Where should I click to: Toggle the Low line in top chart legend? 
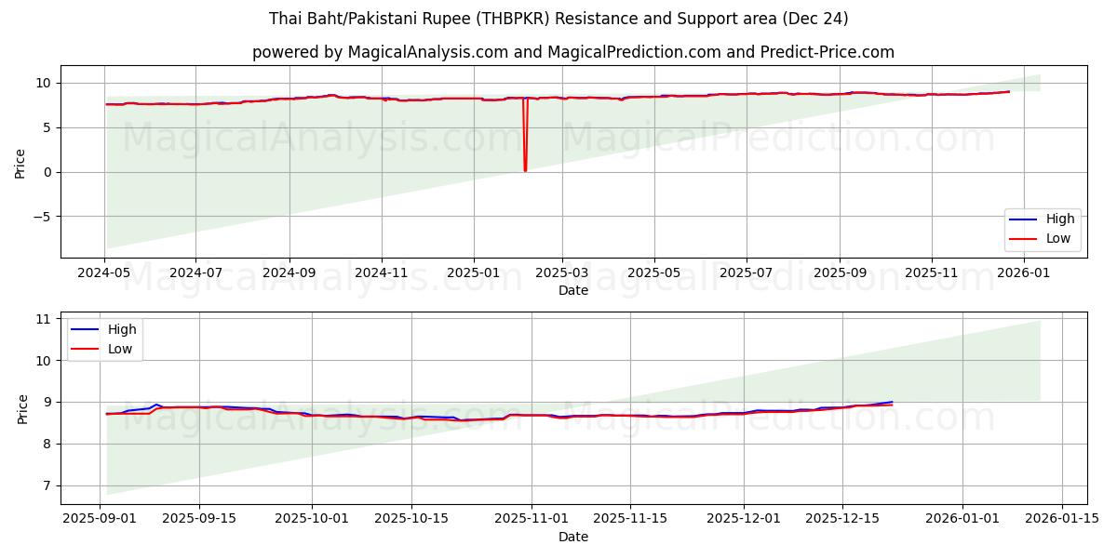[x=1057, y=237]
